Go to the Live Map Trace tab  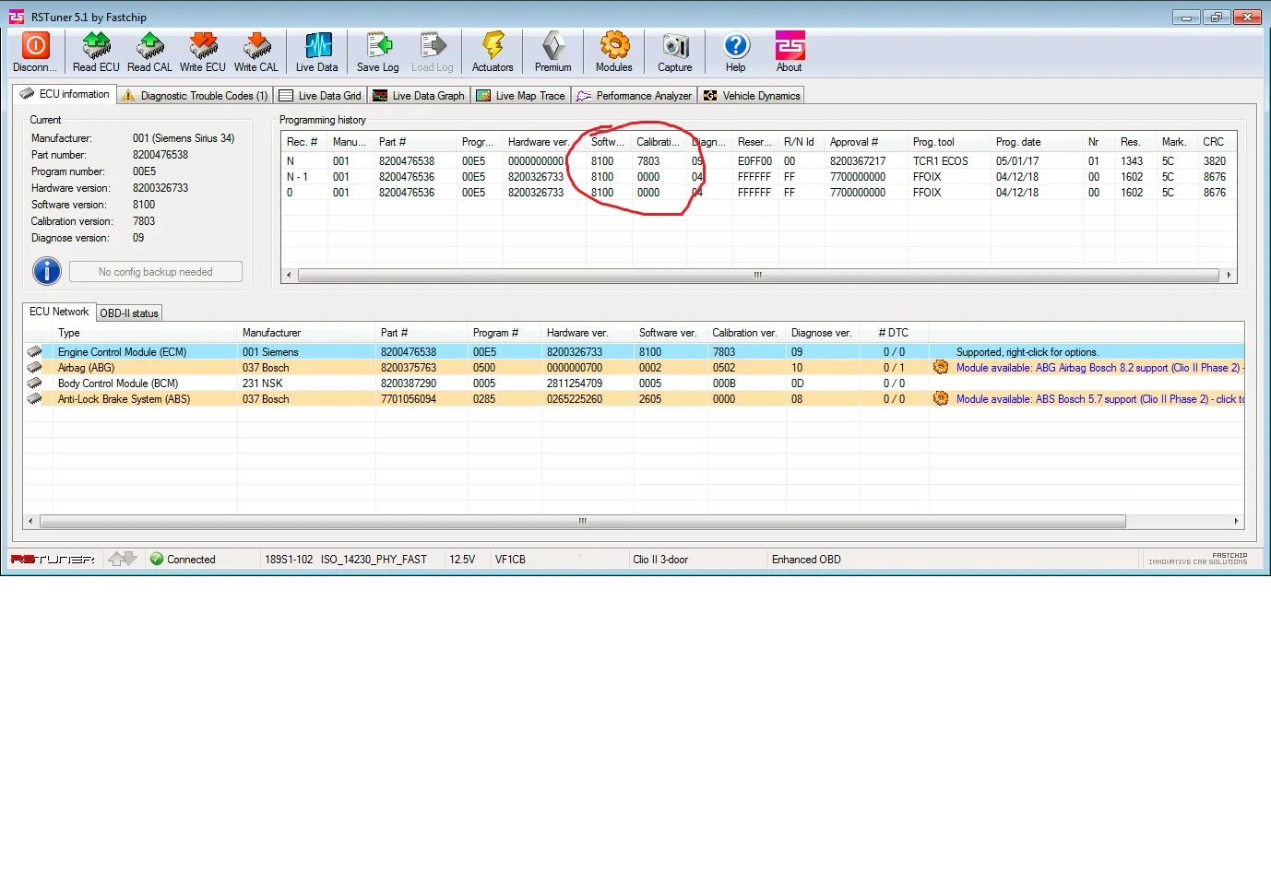[521, 96]
